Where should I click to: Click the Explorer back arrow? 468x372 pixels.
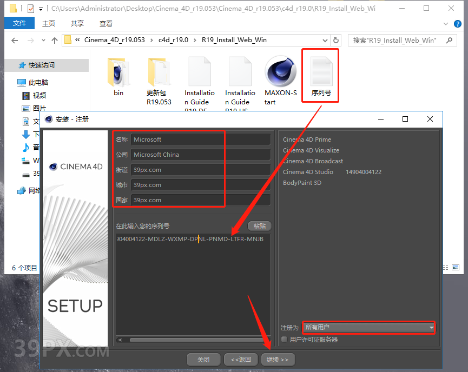coord(15,41)
